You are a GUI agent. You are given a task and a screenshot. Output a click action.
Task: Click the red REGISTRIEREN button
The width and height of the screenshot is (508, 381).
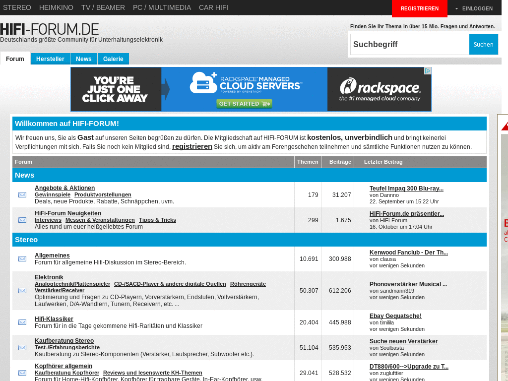(419, 8)
